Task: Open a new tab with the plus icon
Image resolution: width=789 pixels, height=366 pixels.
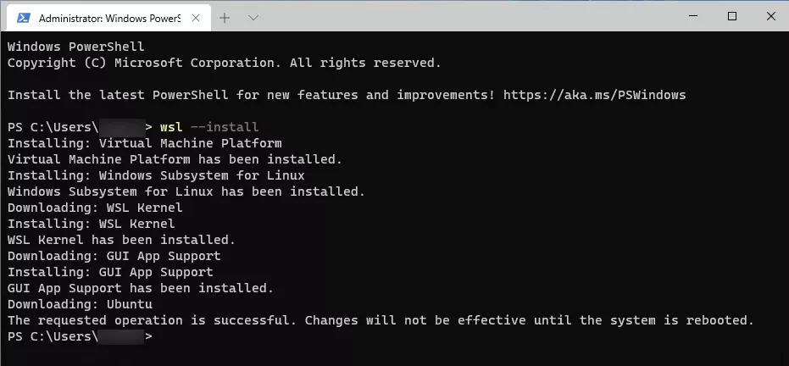Action: pos(225,18)
